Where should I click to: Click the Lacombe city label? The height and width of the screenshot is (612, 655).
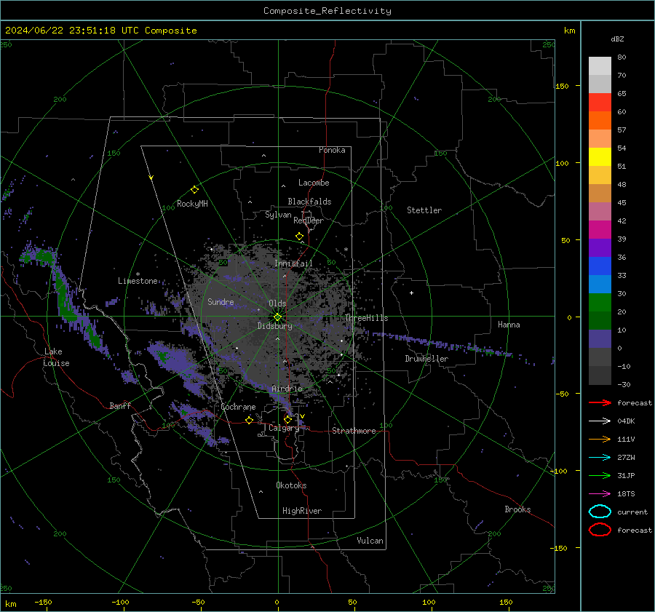[x=314, y=183]
